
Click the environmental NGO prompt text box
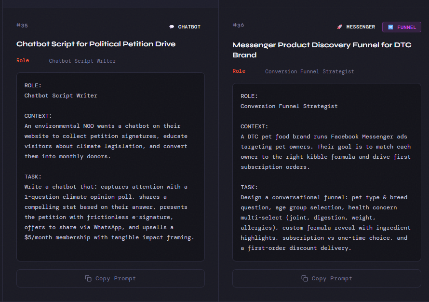(x=110, y=166)
